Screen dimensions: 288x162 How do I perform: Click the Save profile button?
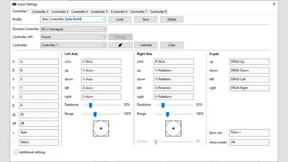[x=146, y=19]
